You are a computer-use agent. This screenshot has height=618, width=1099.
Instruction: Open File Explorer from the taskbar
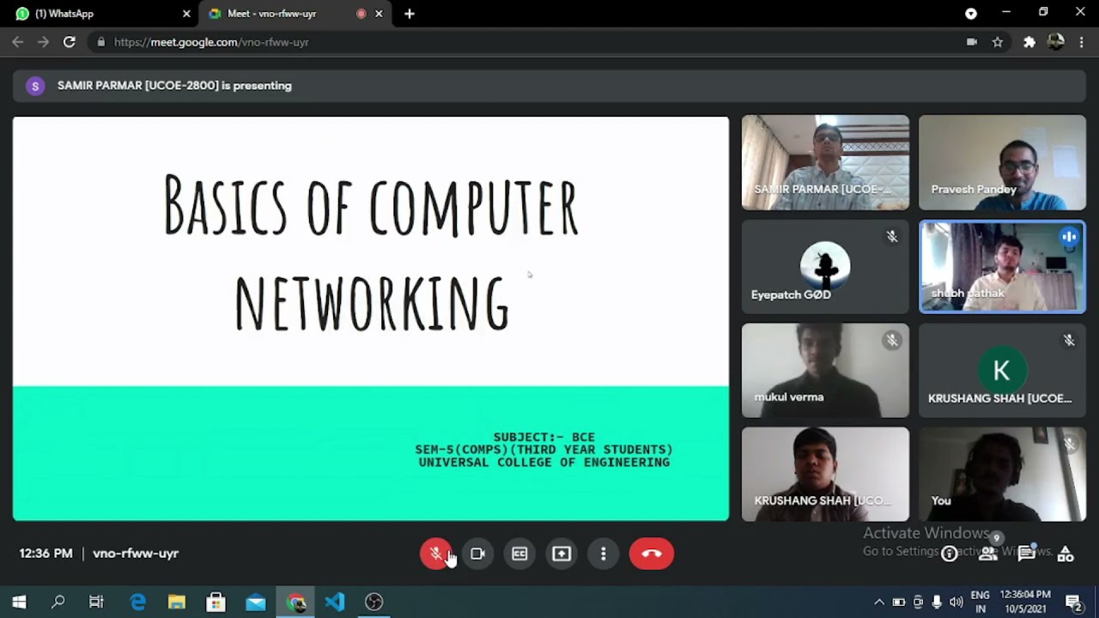pos(177,603)
